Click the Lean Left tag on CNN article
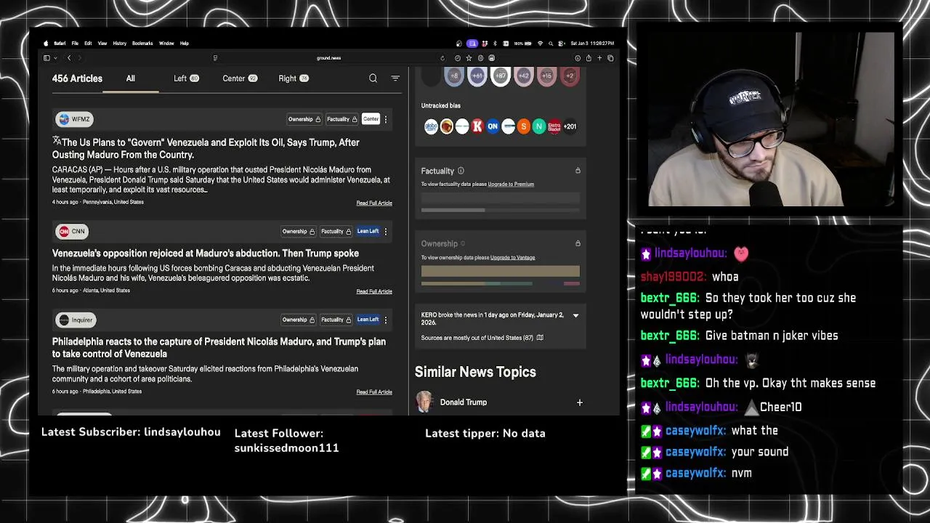The width and height of the screenshot is (930, 523). 368,231
